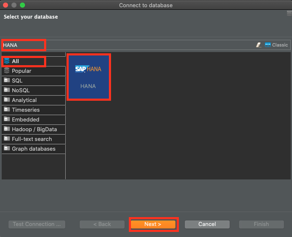This screenshot has height=237, width=292.
Task: Open the Graph databases category
Action: pos(33,149)
